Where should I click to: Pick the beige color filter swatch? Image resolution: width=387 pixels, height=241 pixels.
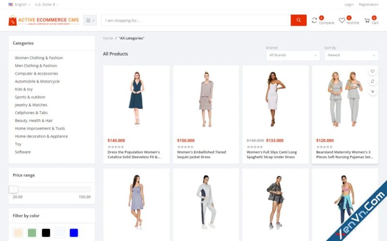click(18, 233)
